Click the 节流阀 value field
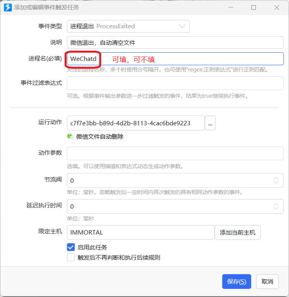Image resolution: width=289 pixels, height=297 pixels. [175, 180]
